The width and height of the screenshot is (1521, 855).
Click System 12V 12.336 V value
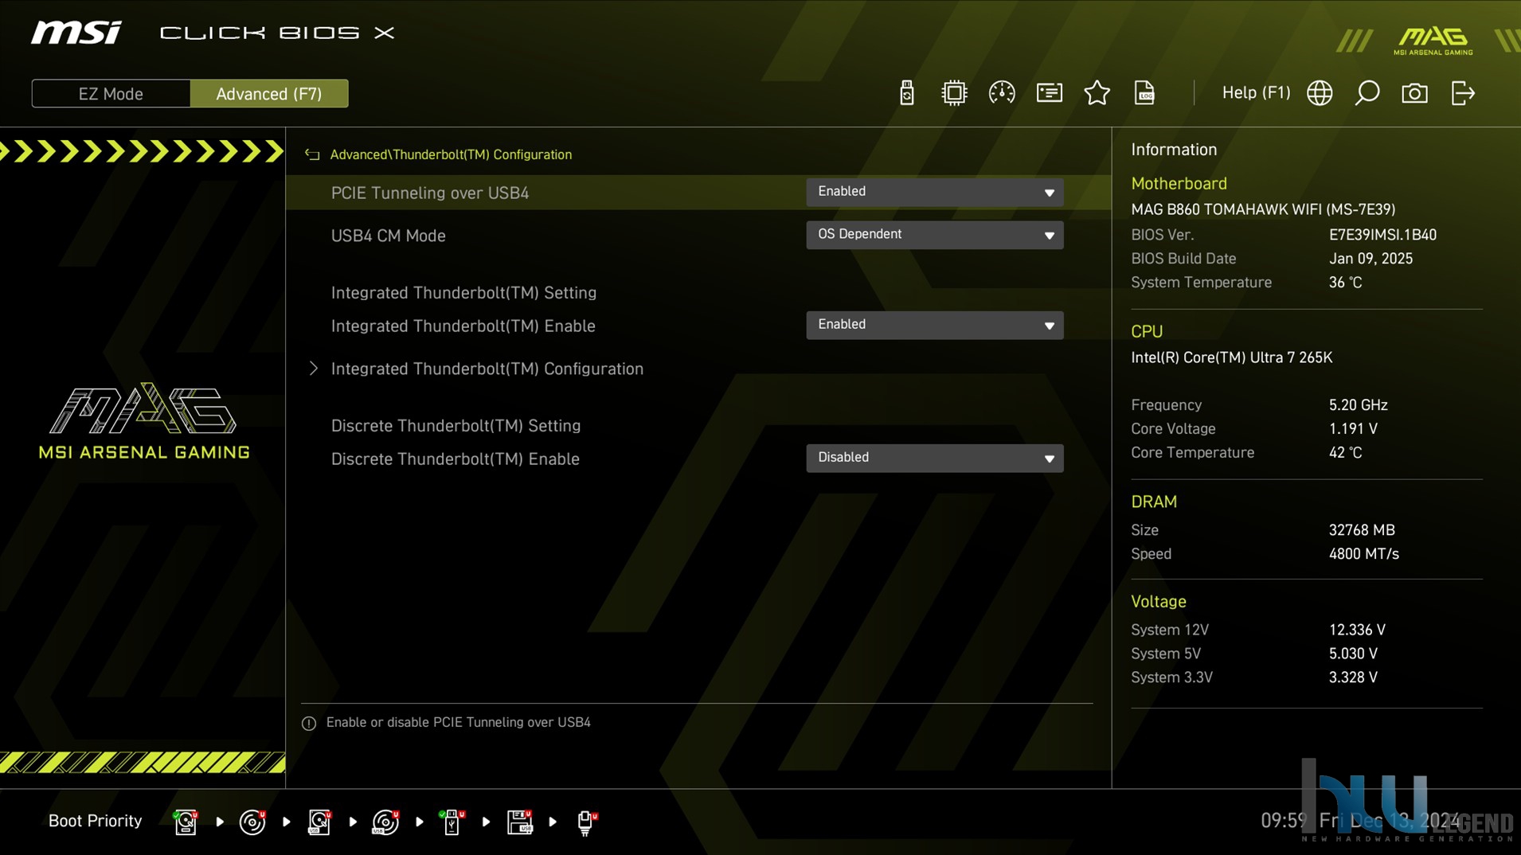coord(1357,630)
